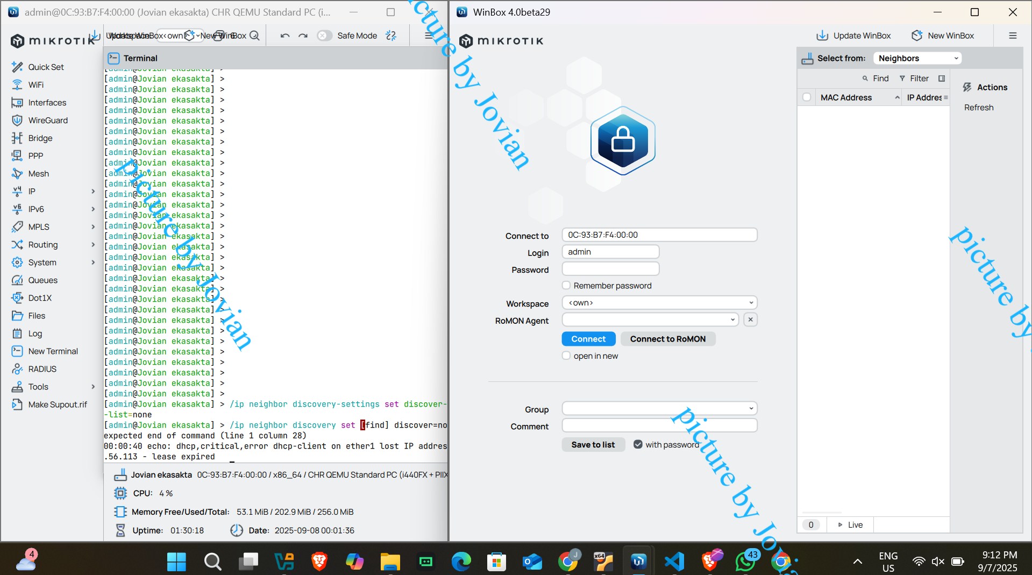Expand the Workspace dropdown
1032x575 pixels.
tap(659, 303)
